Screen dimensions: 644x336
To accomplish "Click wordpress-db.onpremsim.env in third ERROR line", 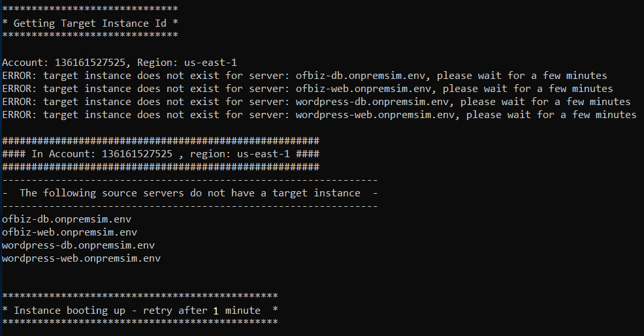I will tap(372, 102).
